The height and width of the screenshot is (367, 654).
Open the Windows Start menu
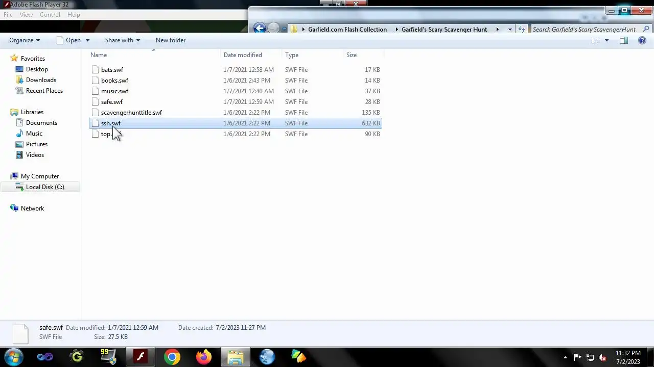(x=14, y=357)
